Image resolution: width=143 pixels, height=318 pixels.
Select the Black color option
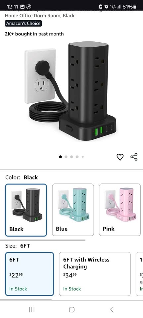(x=26, y=210)
